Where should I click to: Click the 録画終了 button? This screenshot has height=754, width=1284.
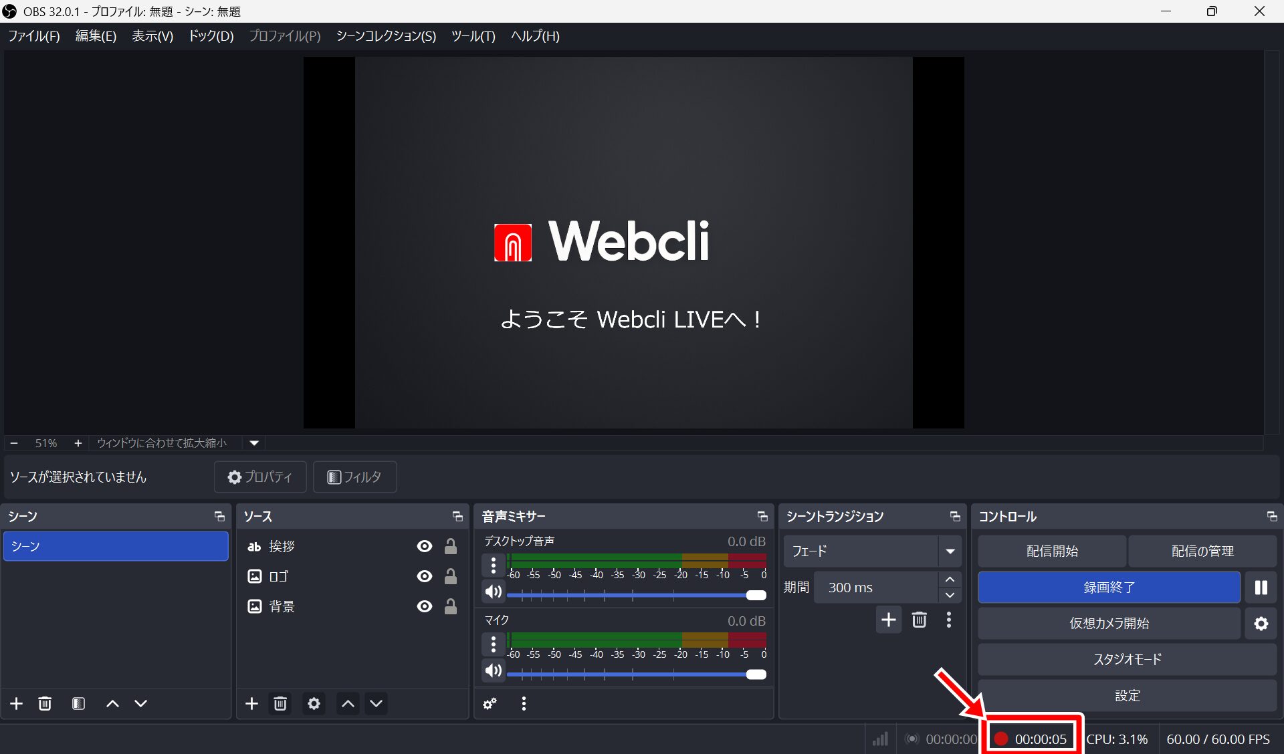tap(1109, 588)
